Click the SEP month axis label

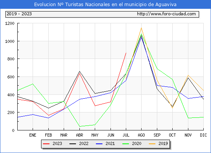157,135
